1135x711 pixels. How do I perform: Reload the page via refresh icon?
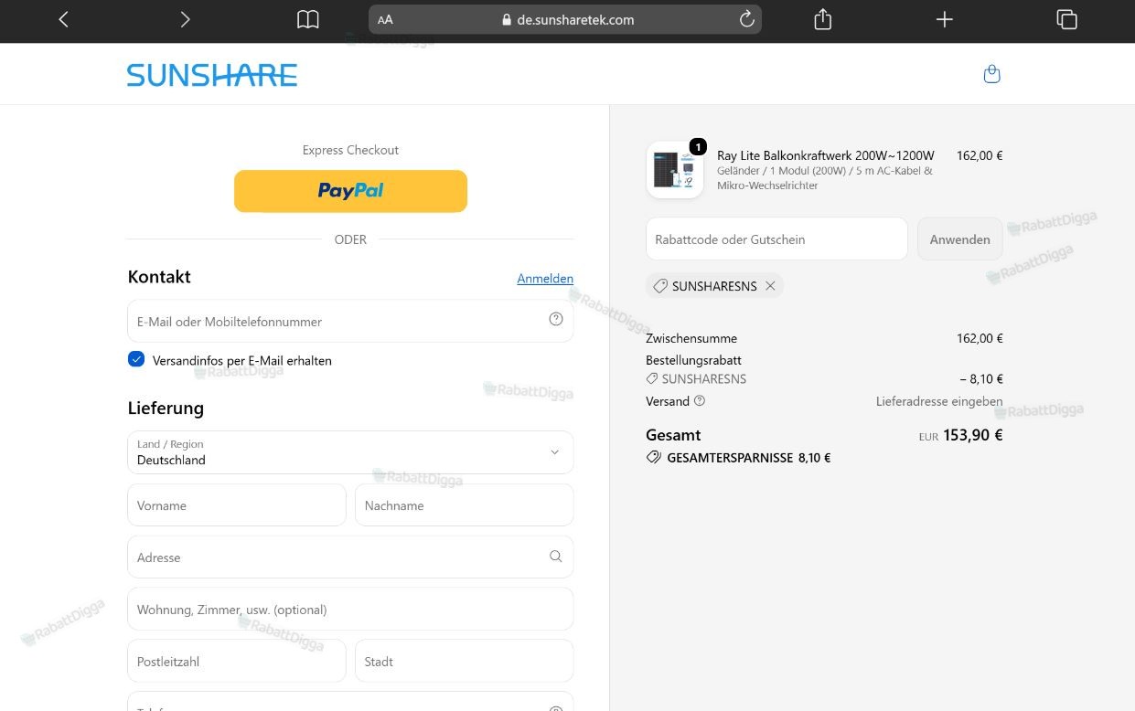click(x=747, y=19)
